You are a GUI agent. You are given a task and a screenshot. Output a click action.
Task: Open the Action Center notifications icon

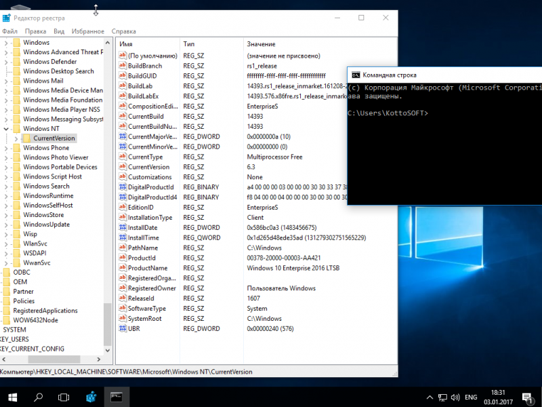[527, 398]
